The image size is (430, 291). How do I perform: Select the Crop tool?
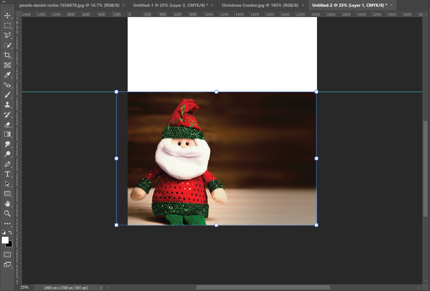click(7, 55)
